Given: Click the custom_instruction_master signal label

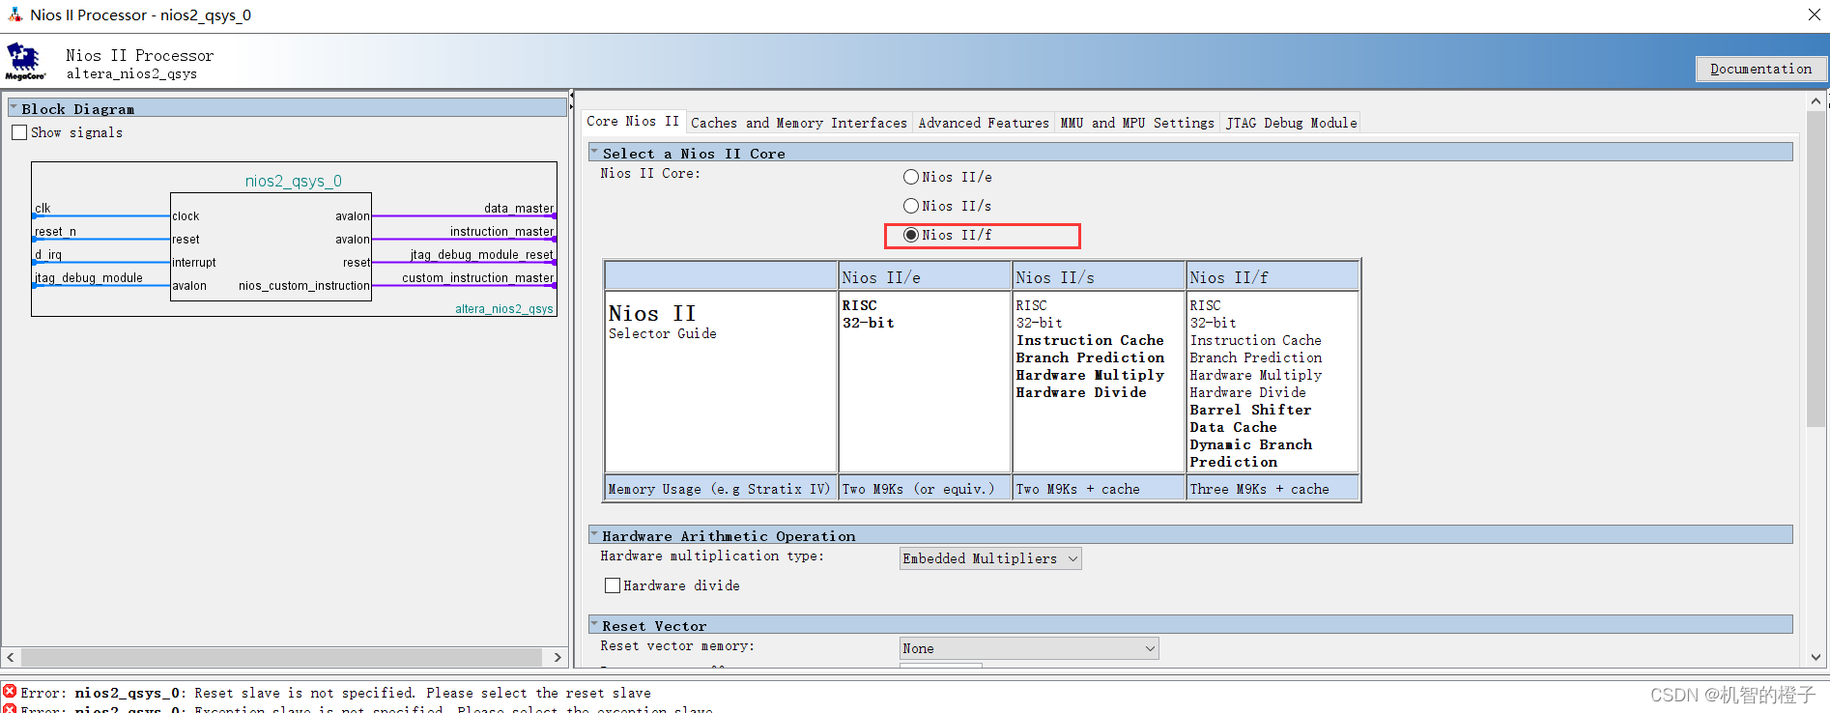Looking at the screenshot, I should click(477, 278).
